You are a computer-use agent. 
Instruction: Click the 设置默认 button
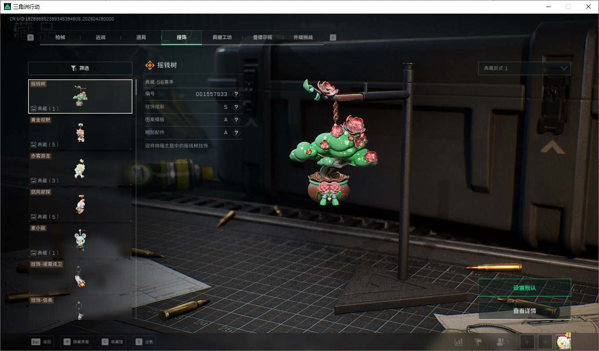(525, 287)
